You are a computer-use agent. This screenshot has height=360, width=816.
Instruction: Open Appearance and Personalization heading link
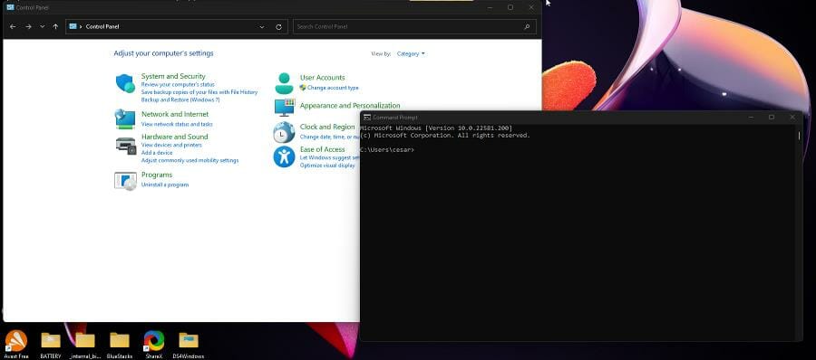(350, 106)
